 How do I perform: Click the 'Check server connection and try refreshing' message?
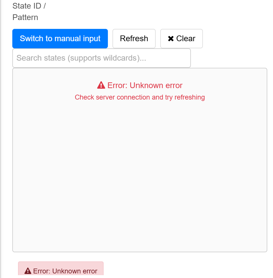tap(140, 97)
